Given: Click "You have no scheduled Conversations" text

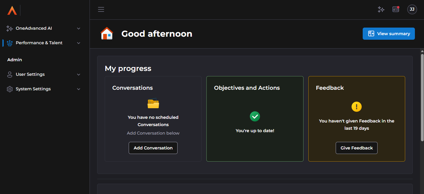Looking at the screenshot, I should (x=153, y=121).
